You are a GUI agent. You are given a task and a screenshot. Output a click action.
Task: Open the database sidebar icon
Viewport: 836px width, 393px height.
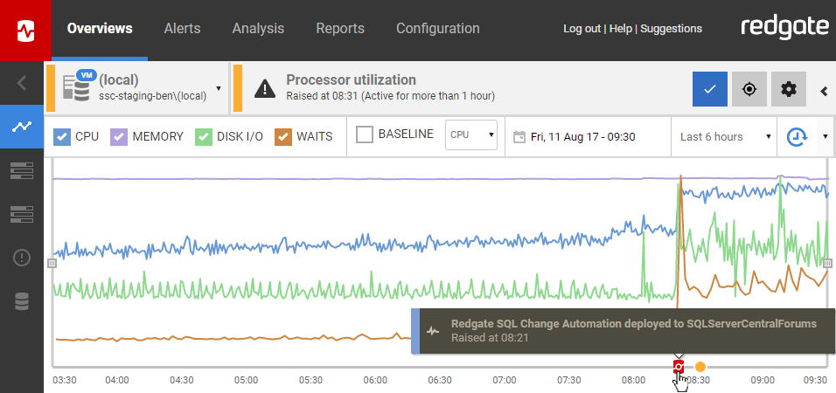click(x=22, y=301)
